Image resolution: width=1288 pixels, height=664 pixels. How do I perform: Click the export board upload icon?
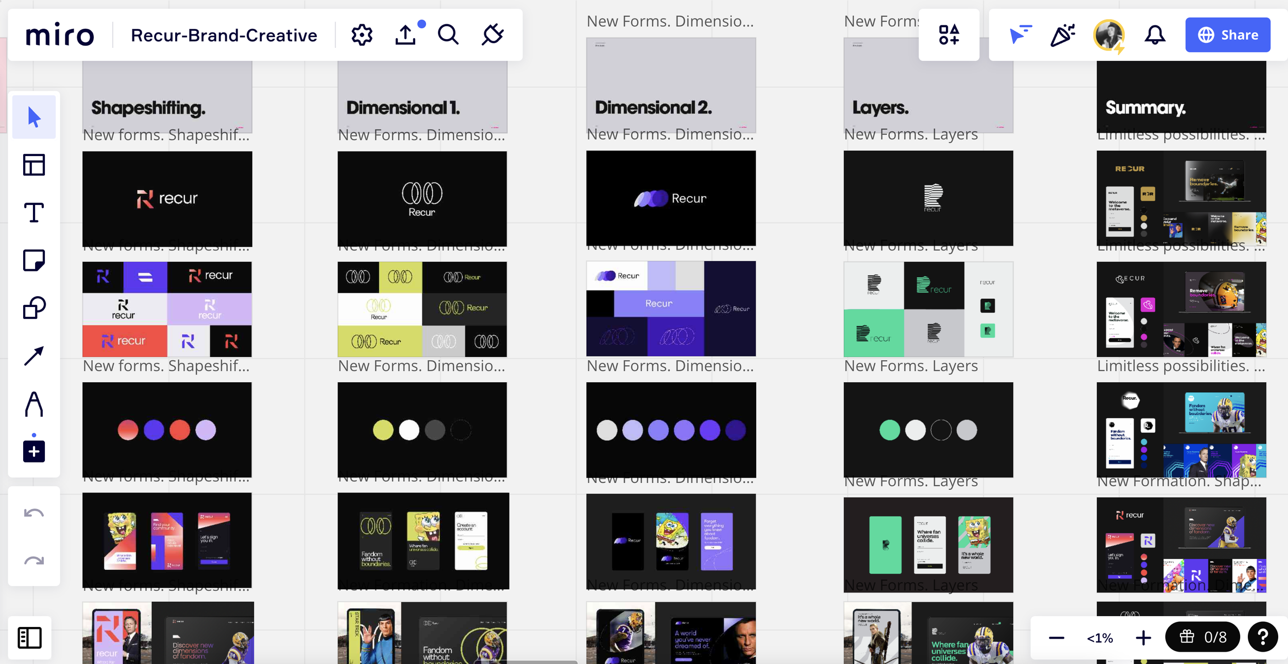click(x=405, y=35)
